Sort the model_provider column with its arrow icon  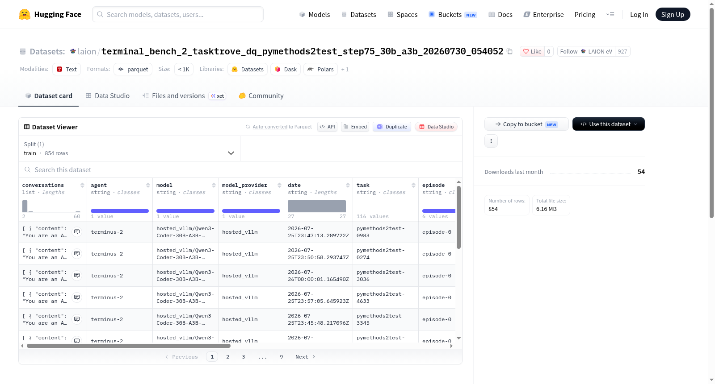279,185
